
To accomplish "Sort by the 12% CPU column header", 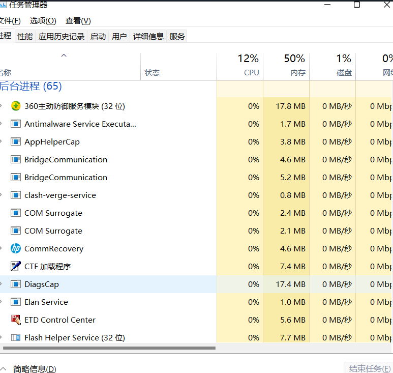I will pos(240,67).
